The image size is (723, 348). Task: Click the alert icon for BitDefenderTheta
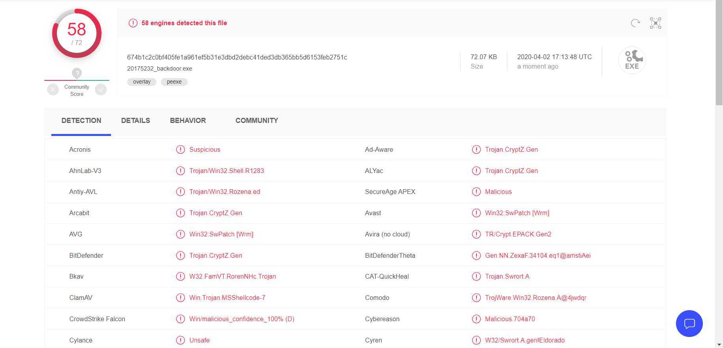[x=476, y=255]
